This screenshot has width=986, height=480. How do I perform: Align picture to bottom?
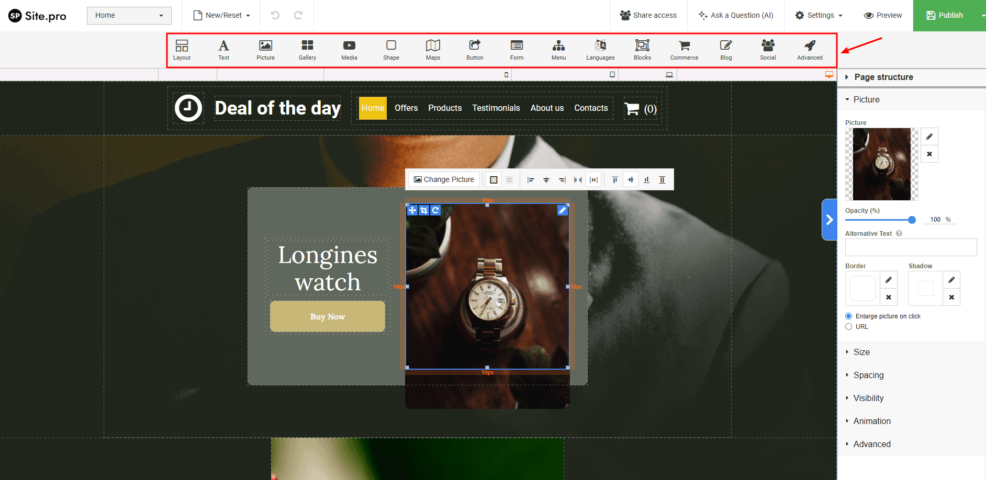[646, 180]
